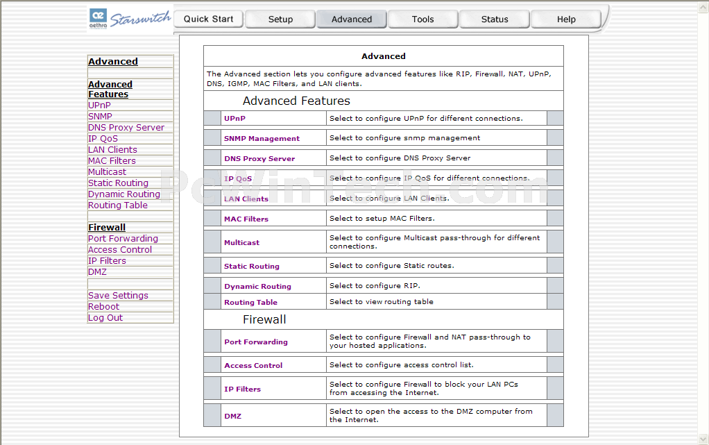
Task: Open UPnP in the Advanced Features table
Action: click(234, 118)
